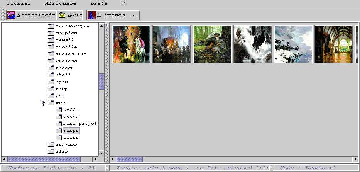
Task: Open the xdu-app folder
Action: click(x=51, y=145)
